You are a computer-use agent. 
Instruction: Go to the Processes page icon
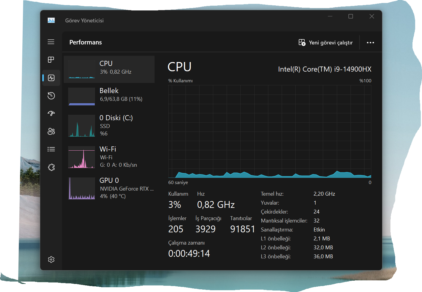pos(51,60)
